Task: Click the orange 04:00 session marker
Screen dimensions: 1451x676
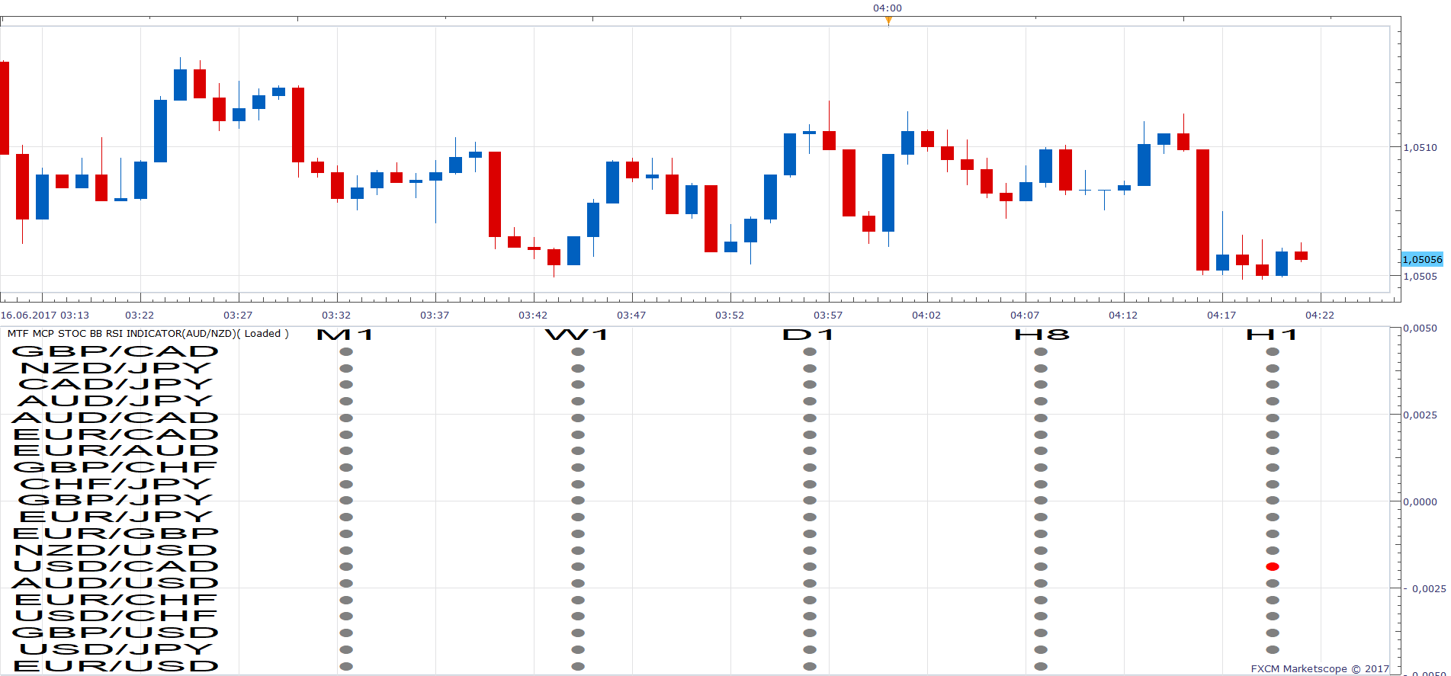Action: [x=888, y=21]
